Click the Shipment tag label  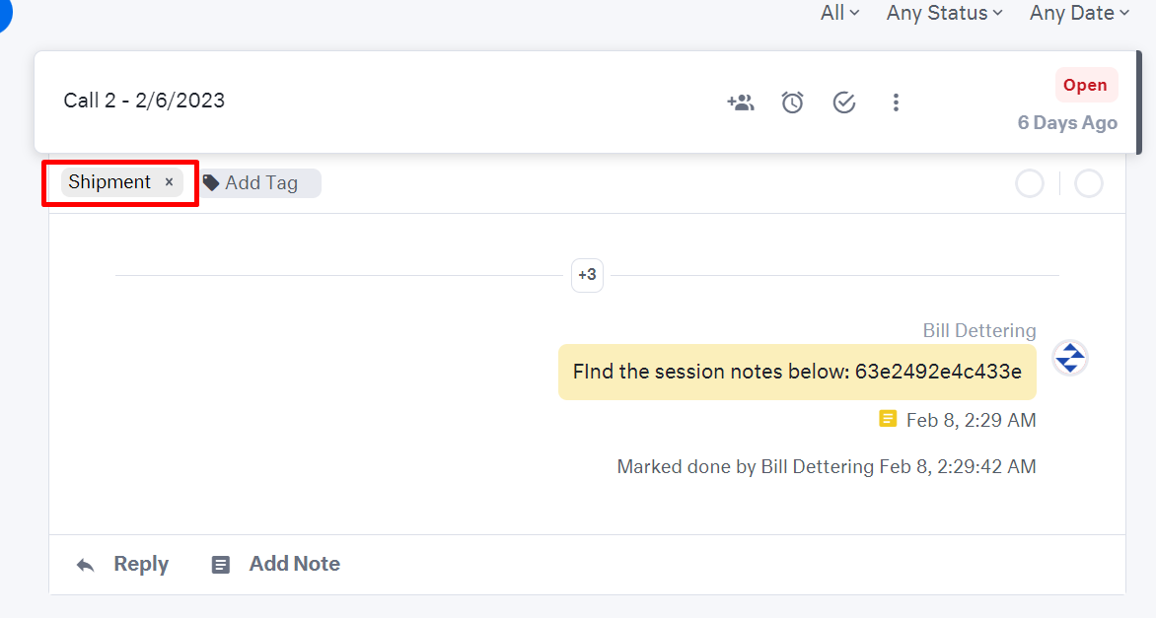(109, 182)
